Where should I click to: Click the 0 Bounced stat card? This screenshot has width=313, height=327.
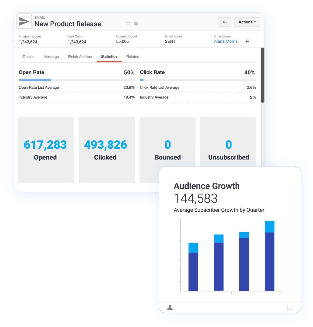point(167,150)
